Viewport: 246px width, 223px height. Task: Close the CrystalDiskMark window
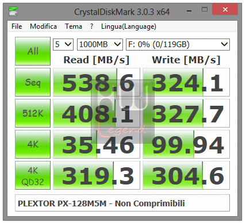coord(225,9)
